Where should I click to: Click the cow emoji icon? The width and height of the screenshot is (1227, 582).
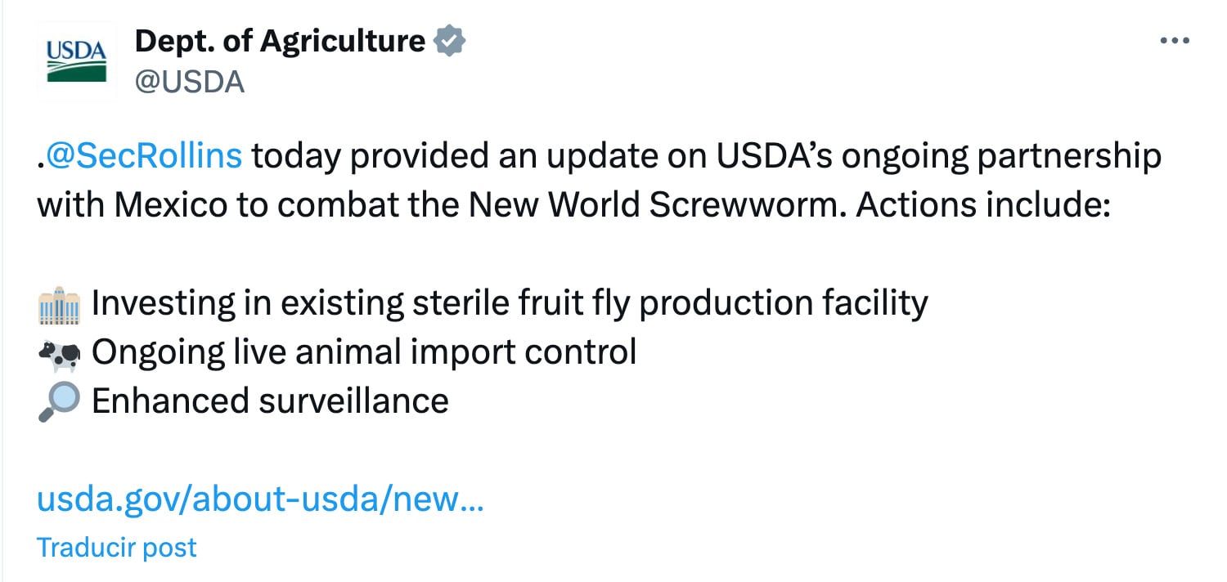click(59, 352)
